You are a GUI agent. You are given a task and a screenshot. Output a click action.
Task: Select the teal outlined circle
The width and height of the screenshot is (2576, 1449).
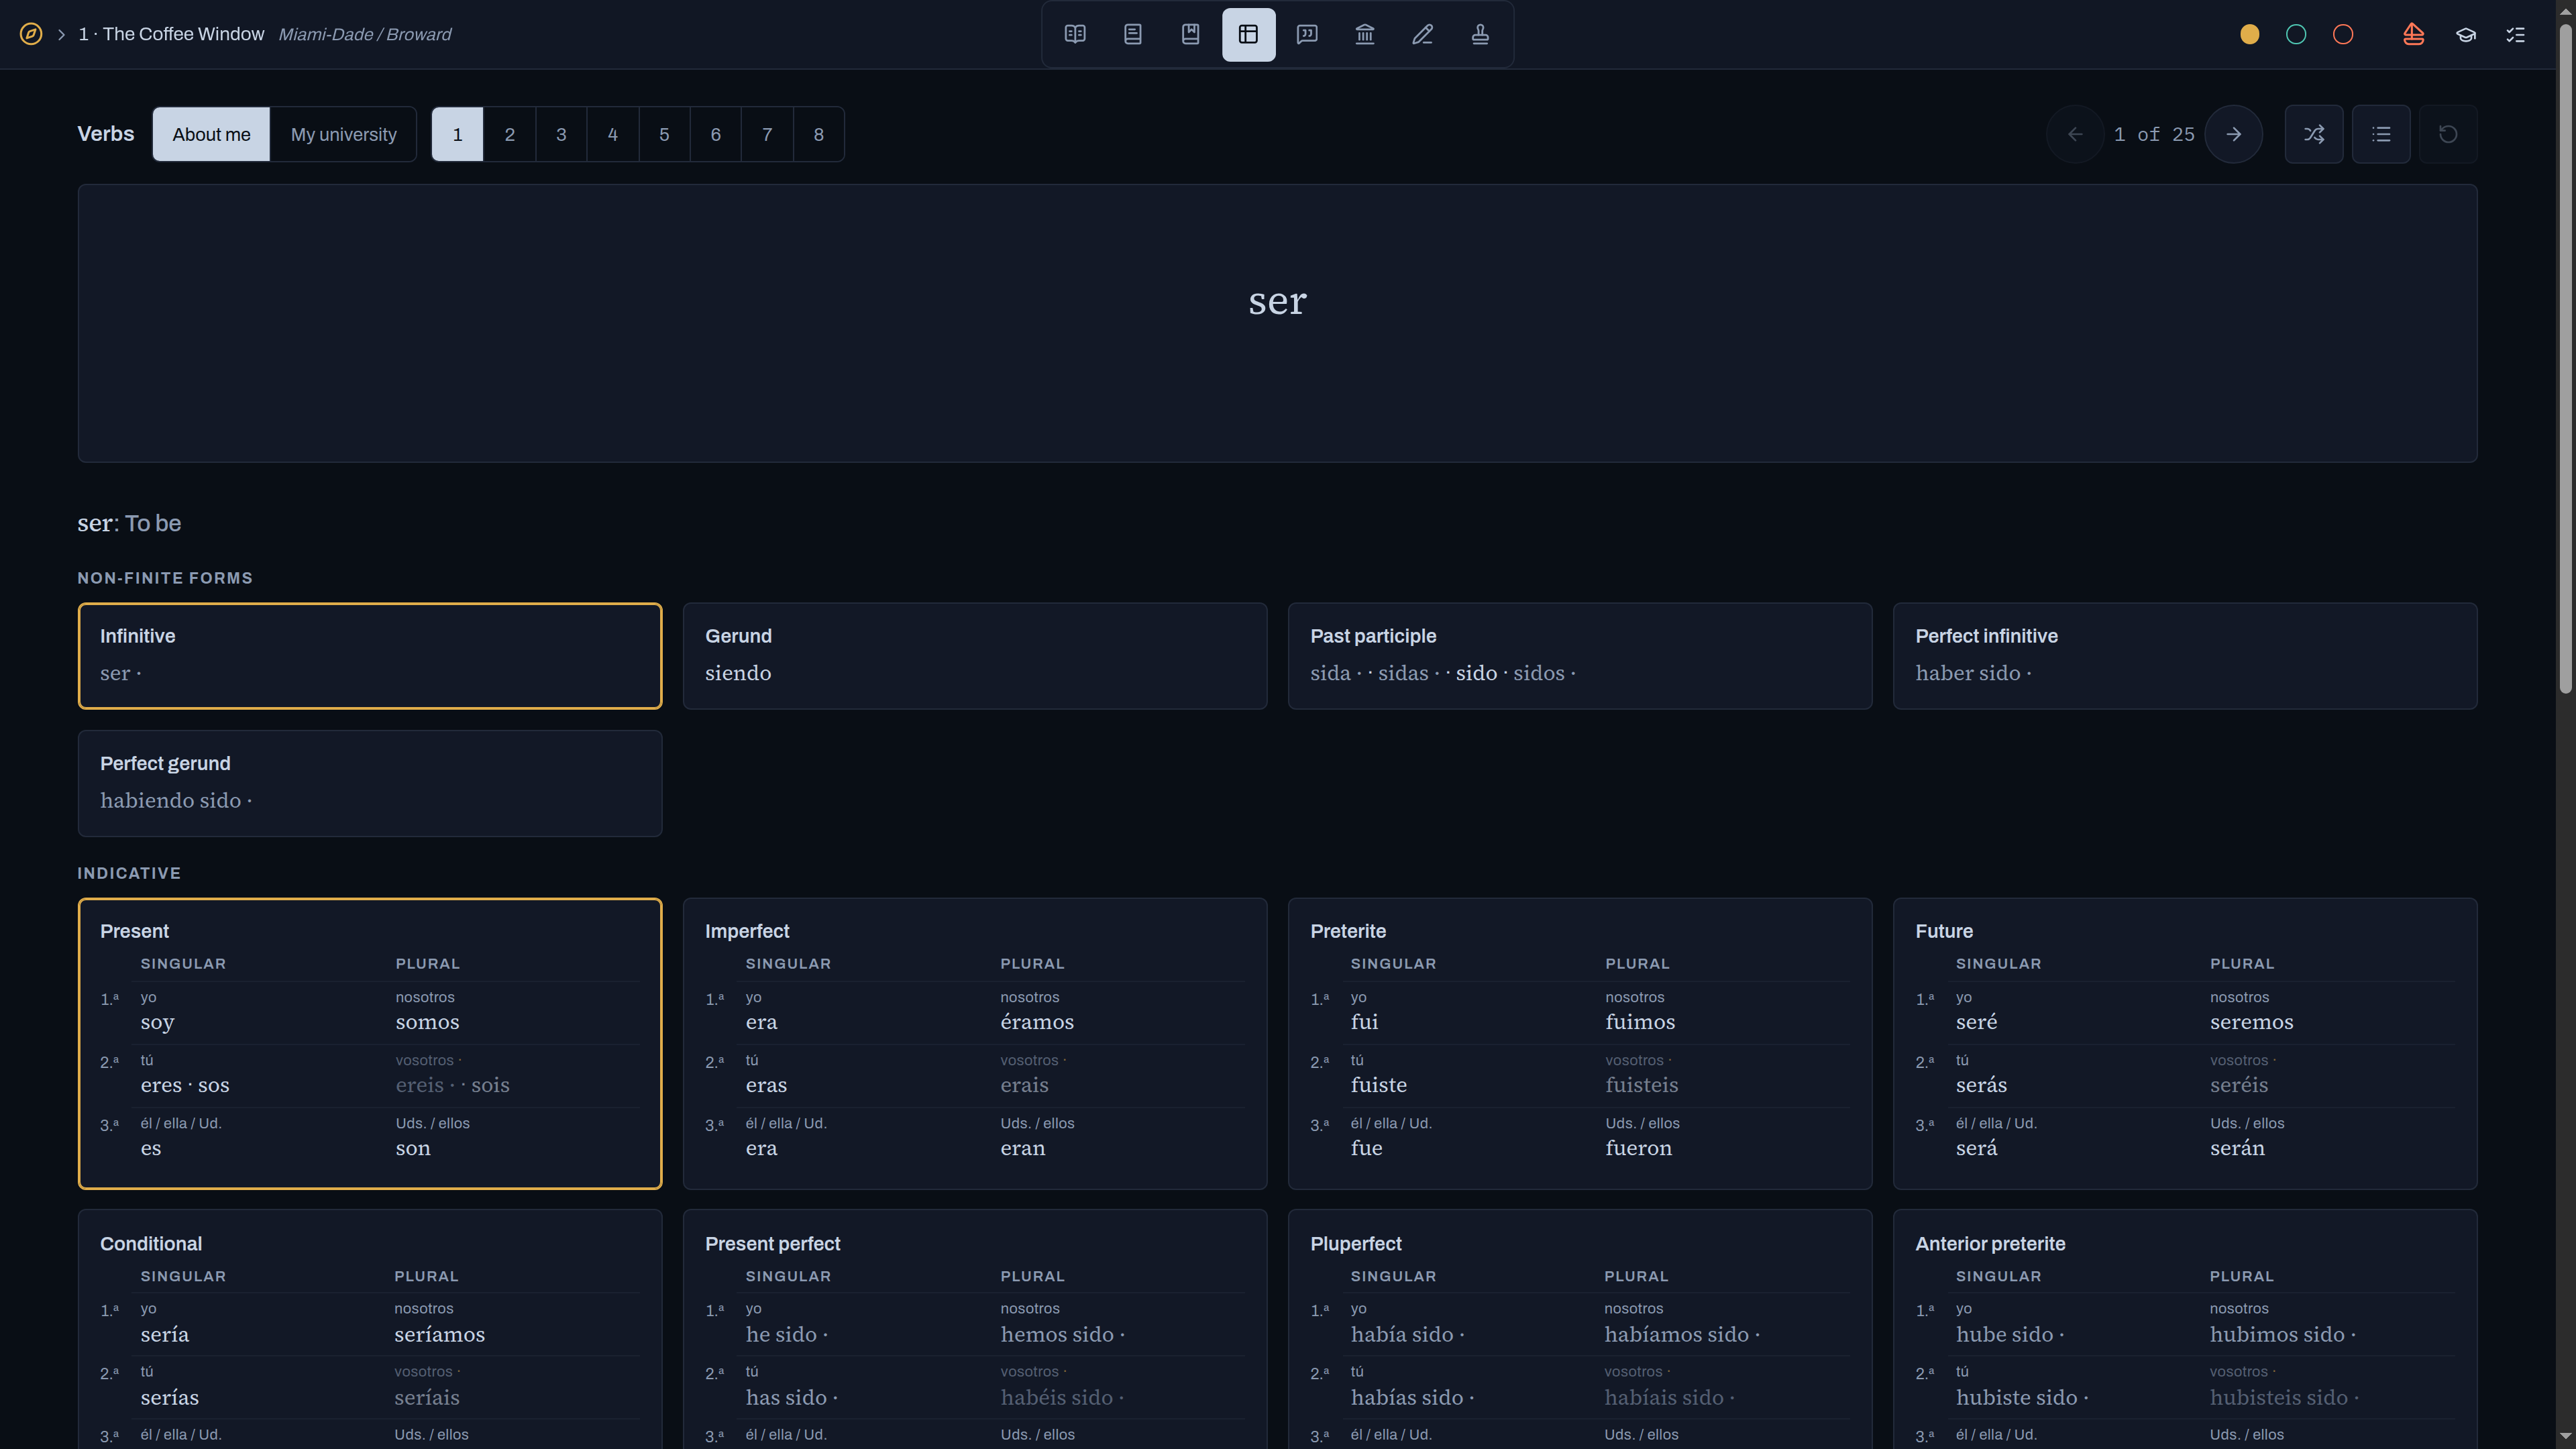tap(2297, 34)
